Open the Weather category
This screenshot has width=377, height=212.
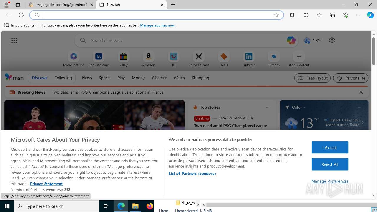click(x=159, y=78)
